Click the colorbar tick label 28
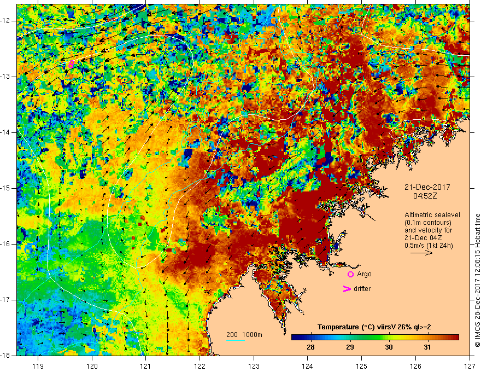The height and width of the screenshot is (372, 481). click(x=310, y=347)
